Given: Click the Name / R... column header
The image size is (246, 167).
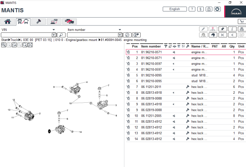Looking at the screenshot, I should [200, 46].
